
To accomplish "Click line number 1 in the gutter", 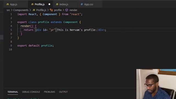I will tap(11, 14).
